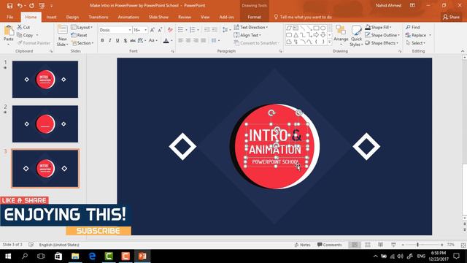Clear all formatting
The height and width of the screenshot is (263, 467).
pyautogui.click(x=170, y=30)
